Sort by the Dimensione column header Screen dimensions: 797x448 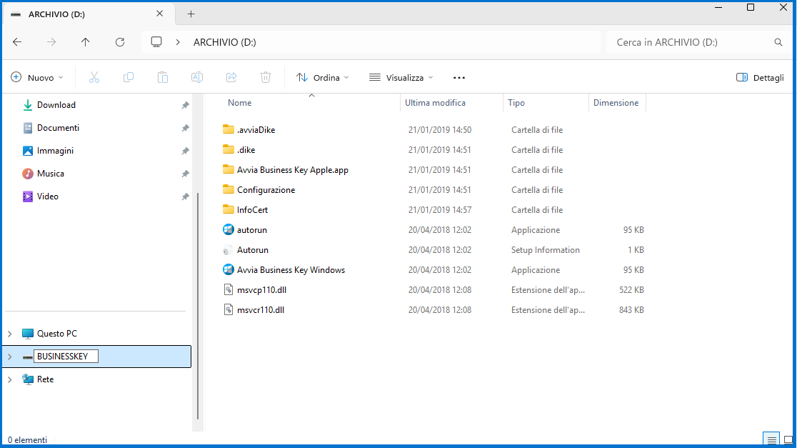click(616, 103)
